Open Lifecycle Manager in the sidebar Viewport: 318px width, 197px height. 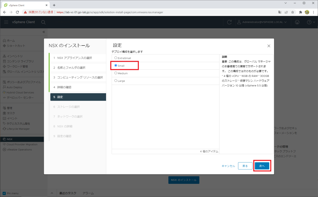(x=16, y=129)
